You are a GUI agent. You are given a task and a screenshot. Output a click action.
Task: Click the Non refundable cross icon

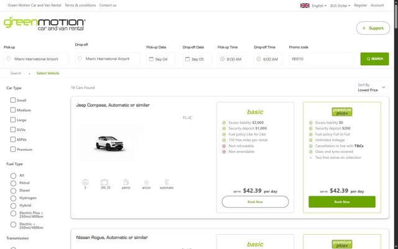click(x=224, y=146)
